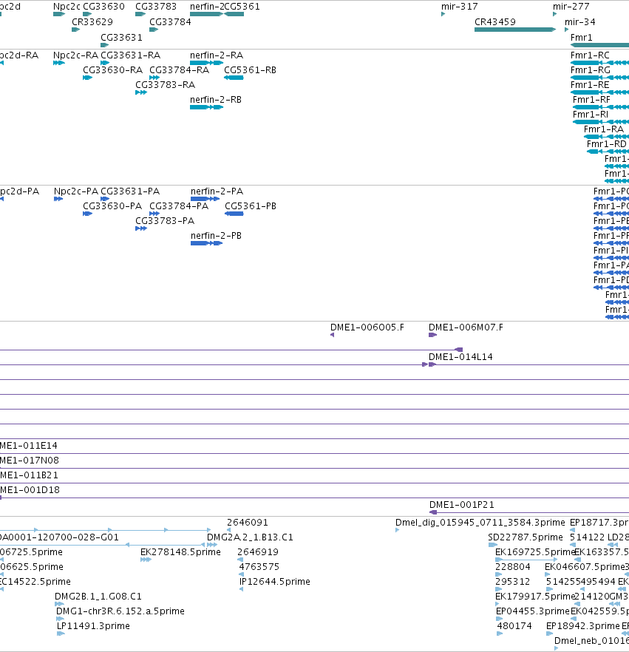Image resolution: width=629 pixels, height=652 pixels.
Task: Click the Npc2c gene label
Action: [x=67, y=7]
